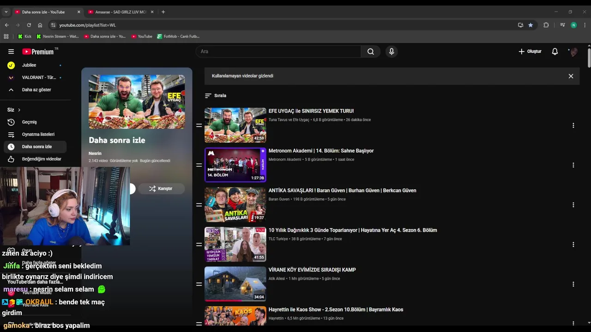The image size is (591, 332).
Task: Visit Baran Guven channel link
Action: (x=279, y=199)
